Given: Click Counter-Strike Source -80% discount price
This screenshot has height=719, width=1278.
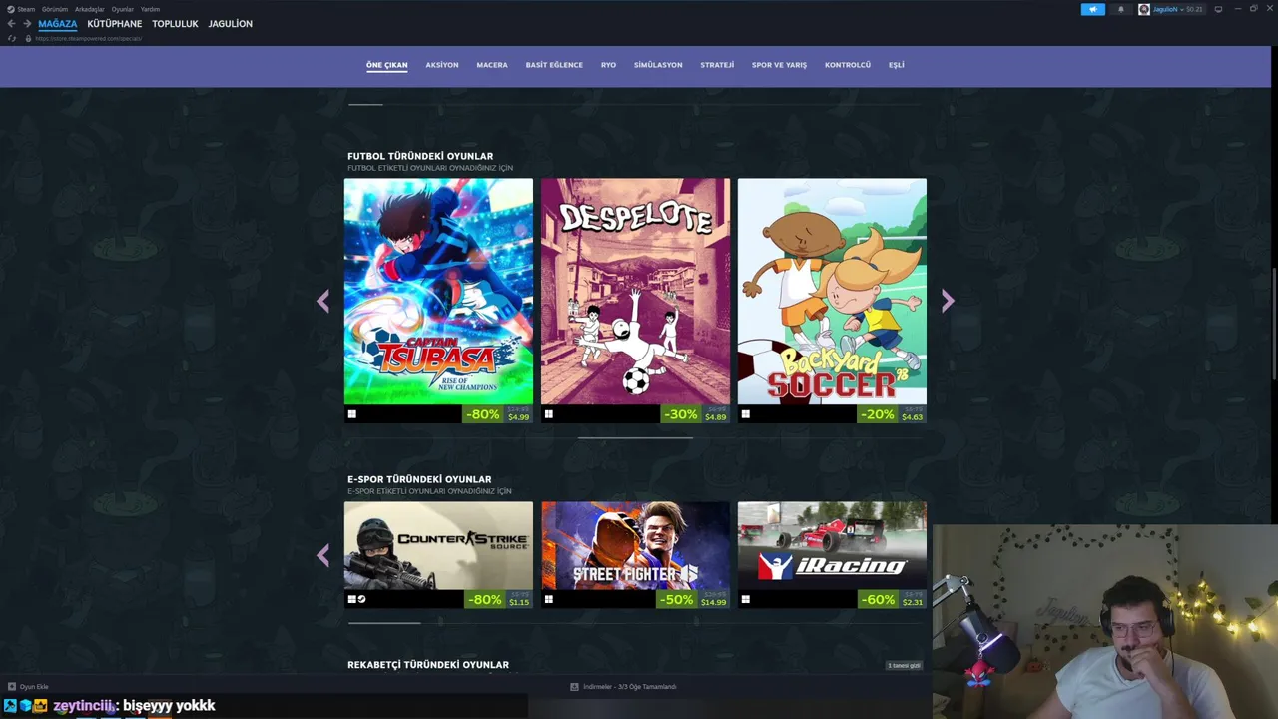Looking at the screenshot, I should tap(498, 600).
